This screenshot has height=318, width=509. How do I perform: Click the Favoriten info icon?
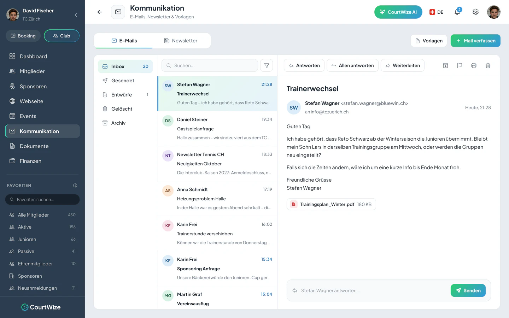[75, 185]
